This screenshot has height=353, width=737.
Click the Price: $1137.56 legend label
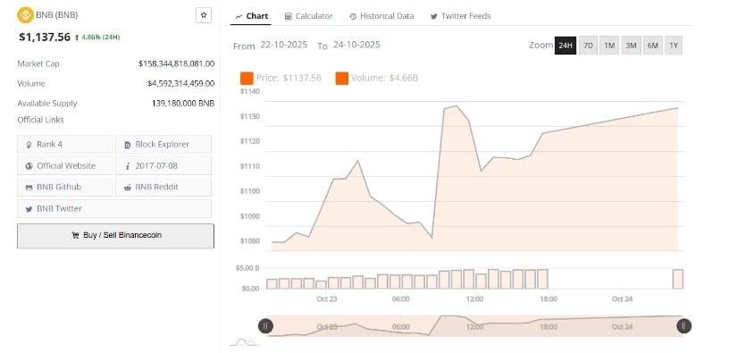pyautogui.click(x=289, y=78)
